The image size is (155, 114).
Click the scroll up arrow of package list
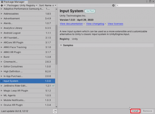coord(56,9)
